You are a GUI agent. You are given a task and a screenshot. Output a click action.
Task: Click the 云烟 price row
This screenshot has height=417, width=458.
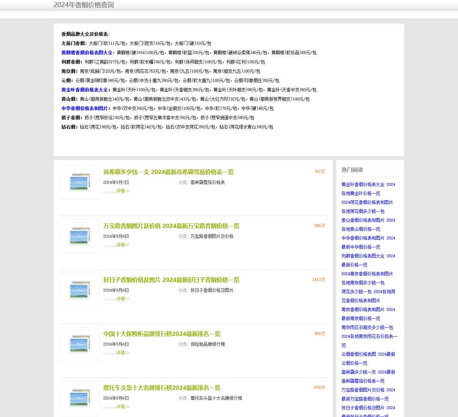(170, 80)
